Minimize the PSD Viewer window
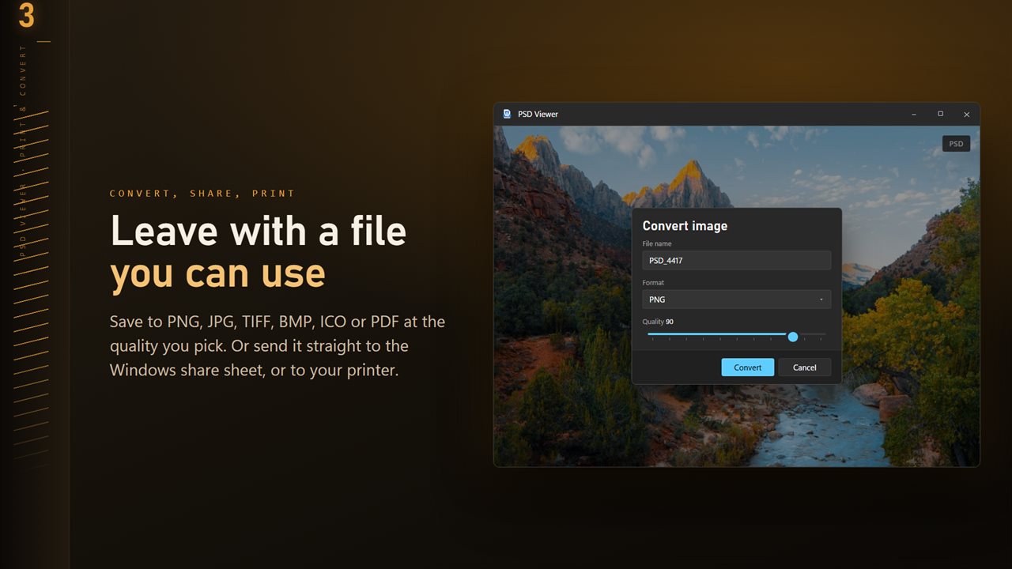The image size is (1012, 569). (x=914, y=114)
